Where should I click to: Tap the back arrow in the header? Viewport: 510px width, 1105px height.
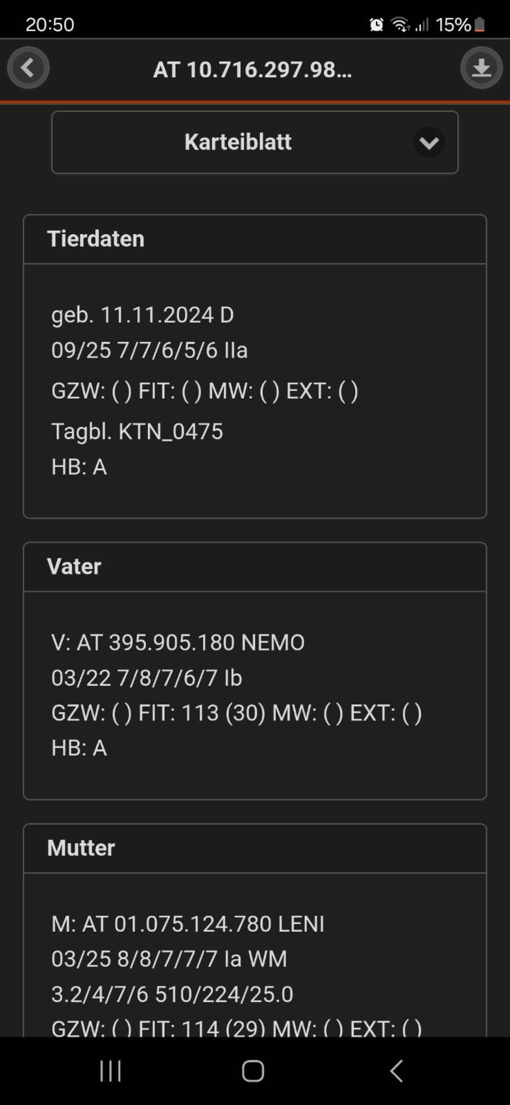click(x=28, y=68)
